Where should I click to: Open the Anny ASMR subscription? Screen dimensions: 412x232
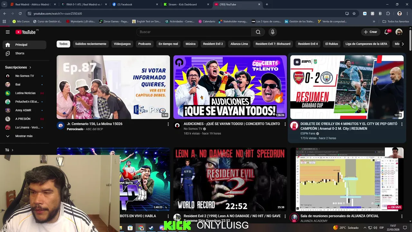tap(24, 110)
